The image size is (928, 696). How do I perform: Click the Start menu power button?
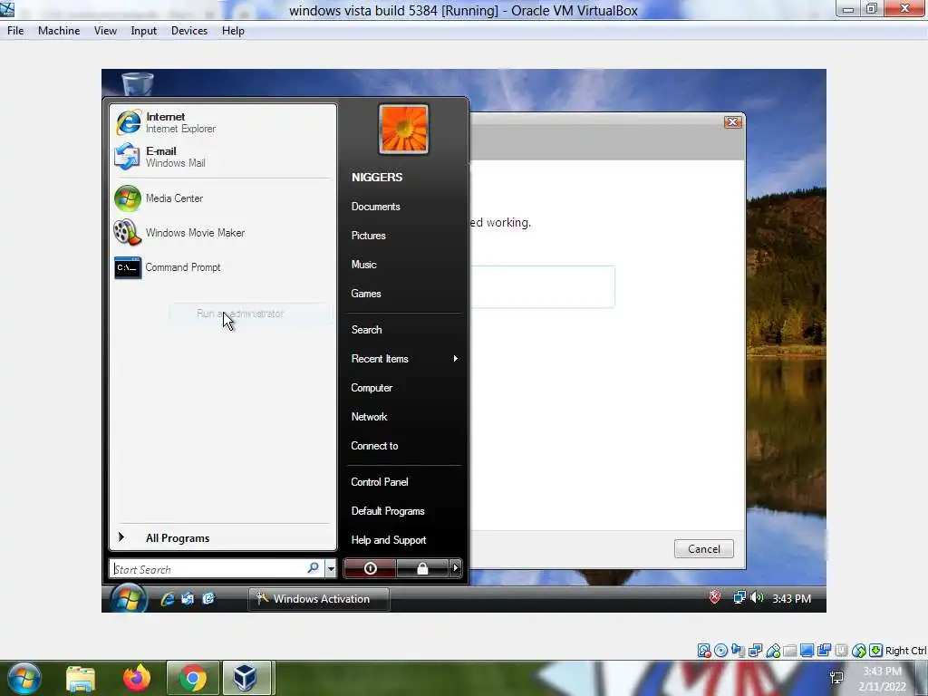pos(370,568)
